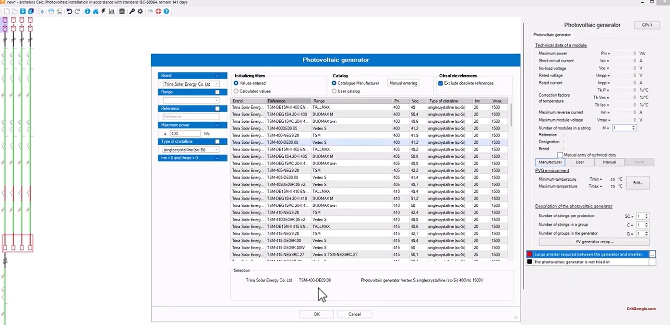Click the blue house icon in the toolbar

coord(96,11)
